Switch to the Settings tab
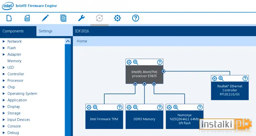The image size is (256, 136). click(54, 31)
